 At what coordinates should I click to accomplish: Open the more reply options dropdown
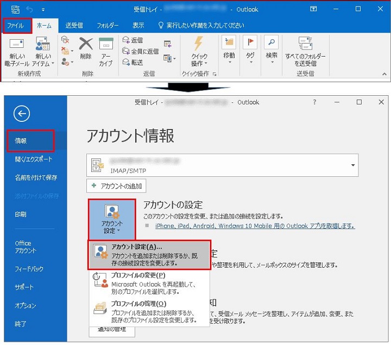point(169,58)
